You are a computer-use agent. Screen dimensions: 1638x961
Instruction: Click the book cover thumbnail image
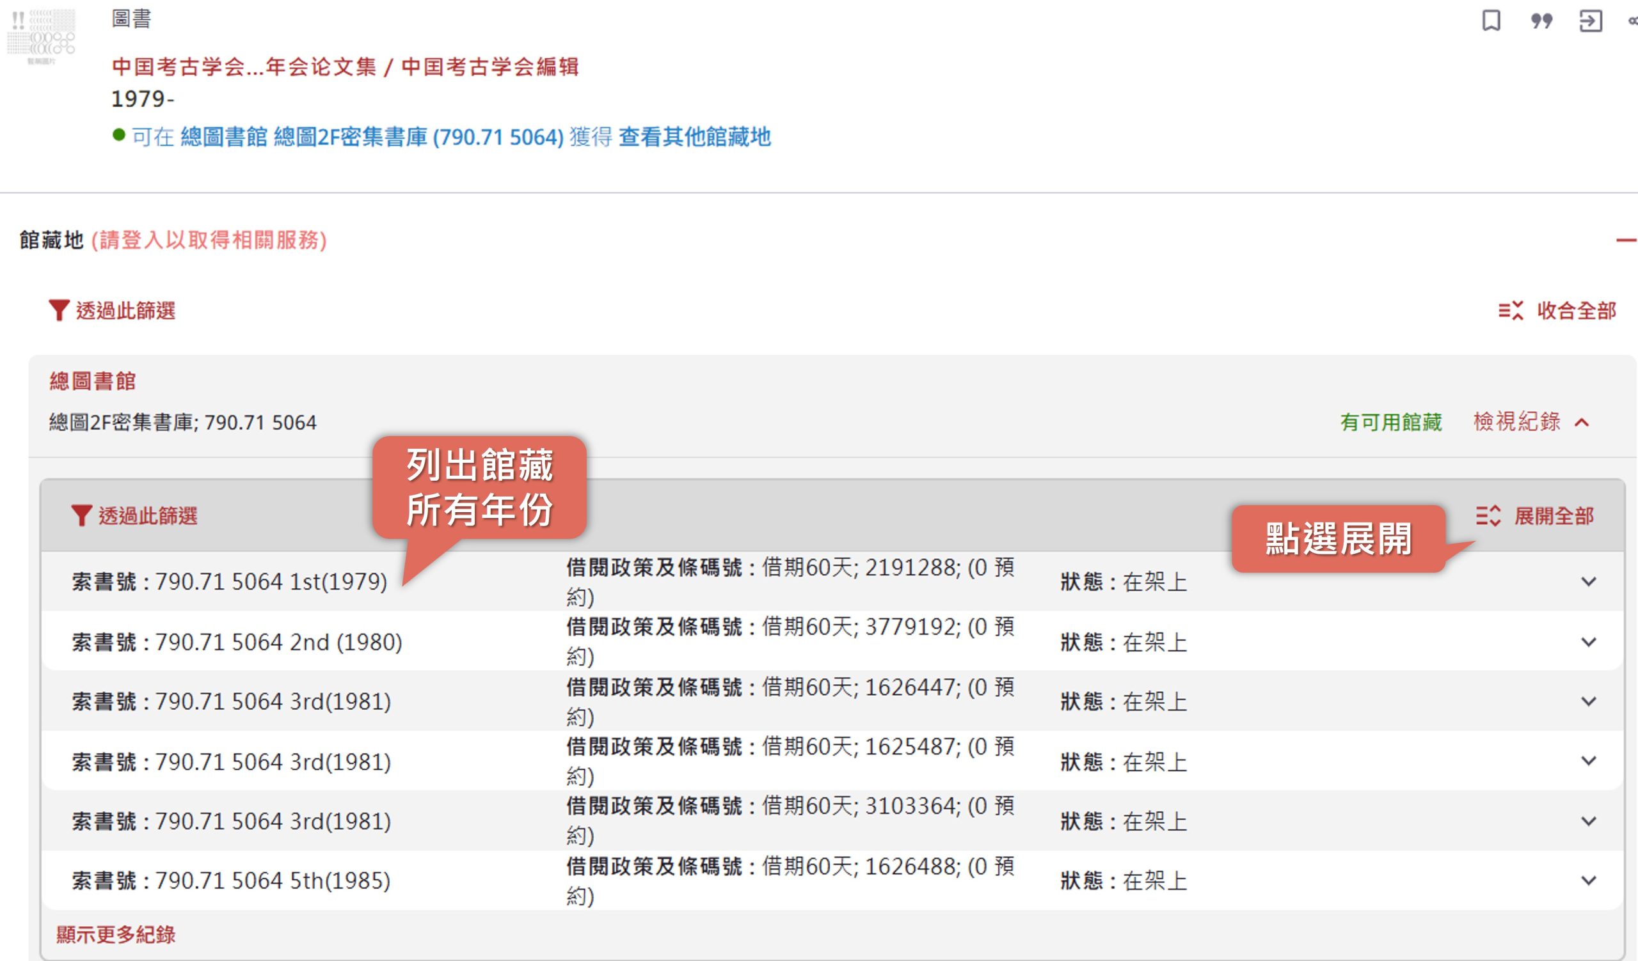coord(41,36)
